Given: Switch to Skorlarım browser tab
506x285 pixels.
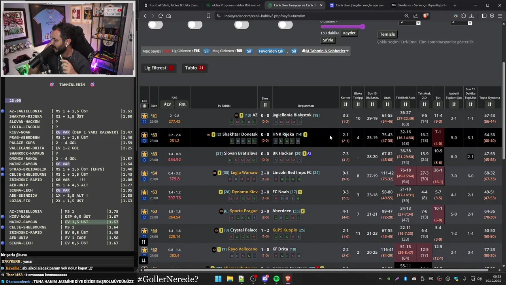Looking at the screenshot, I should click(419, 5).
